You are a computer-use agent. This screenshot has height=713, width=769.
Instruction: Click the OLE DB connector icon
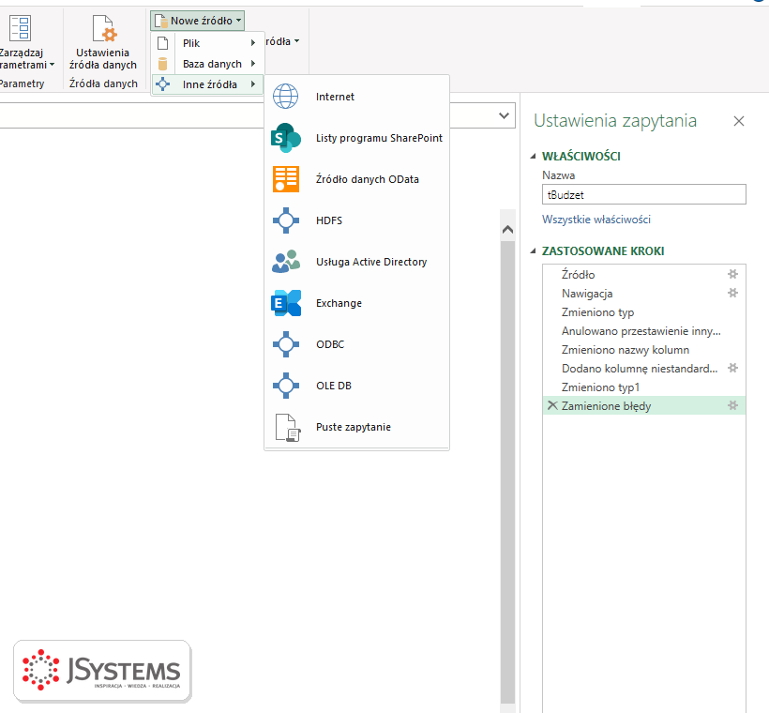pyautogui.click(x=286, y=386)
